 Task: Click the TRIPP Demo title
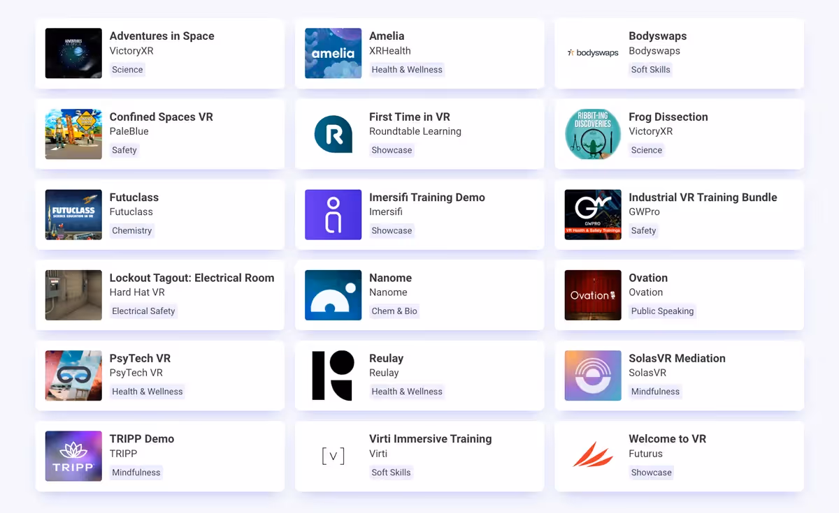point(142,439)
